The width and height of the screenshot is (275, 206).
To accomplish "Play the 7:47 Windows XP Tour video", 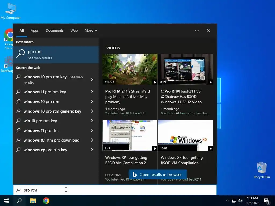I will pyautogui.click(x=155, y=149).
